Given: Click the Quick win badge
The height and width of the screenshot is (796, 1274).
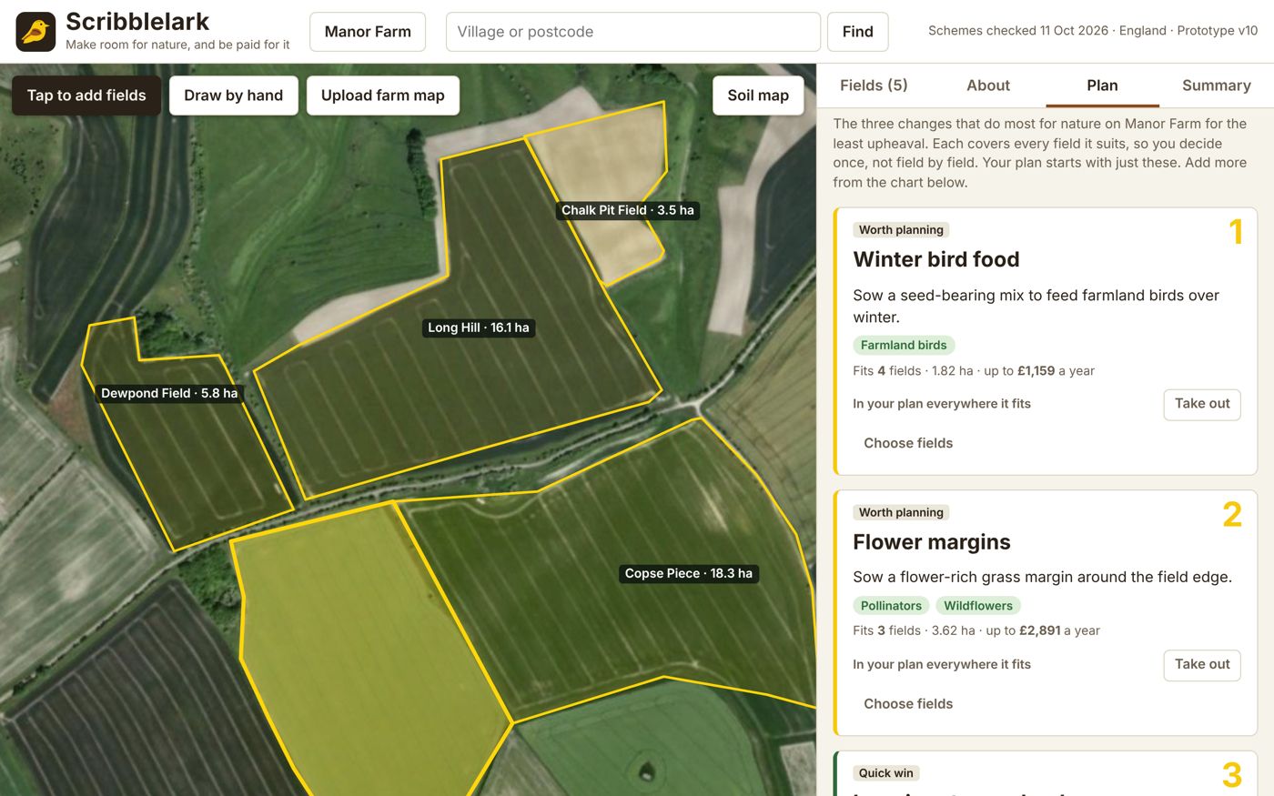Looking at the screenshot, I should tap(886, 773).
